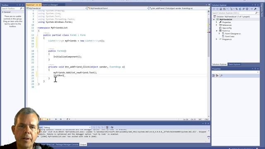Viewport: 265px width, 149px height.
Task: Click the navigate forward arrow below editor
Action: pos(61,119)
